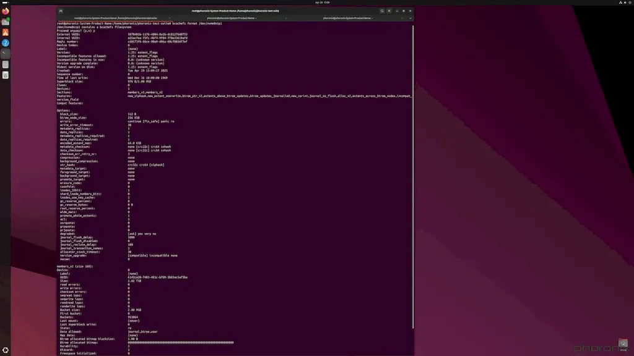
Task: Switch to the third phoronix terminal tab
Action: coord(347,18)
